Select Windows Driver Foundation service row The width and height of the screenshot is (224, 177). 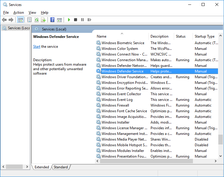point(157,77)
